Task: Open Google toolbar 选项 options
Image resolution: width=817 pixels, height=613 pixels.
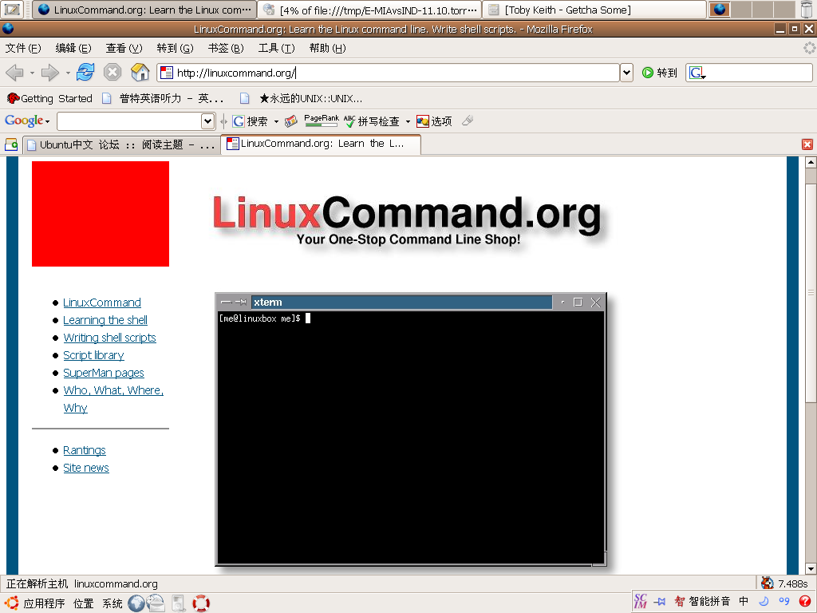Action: coord(434,121)
